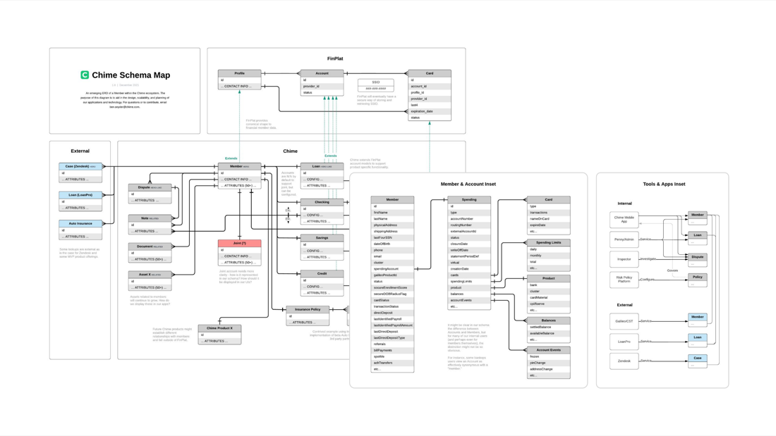This screenshot has height=436, width=776.
Task: Select the Risk Policy Platform box
Action: point(624,279)
